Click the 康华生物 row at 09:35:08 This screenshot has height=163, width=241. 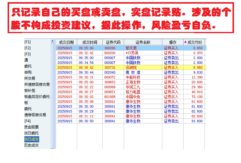(x=131, y=102)
